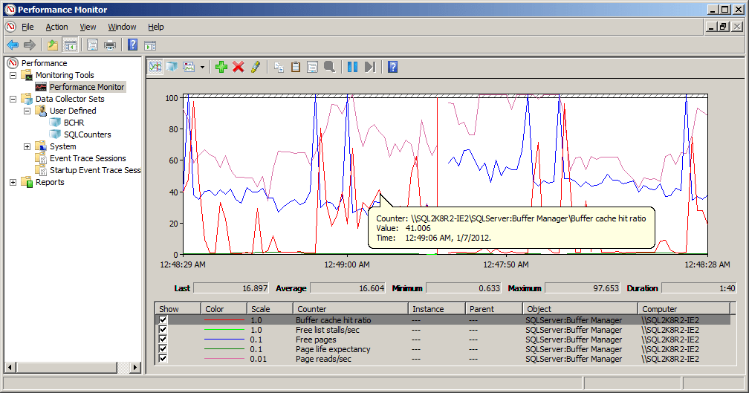Click the Highlight marker icon
Screen dimensions: 749x393
(x=256, y=67)
